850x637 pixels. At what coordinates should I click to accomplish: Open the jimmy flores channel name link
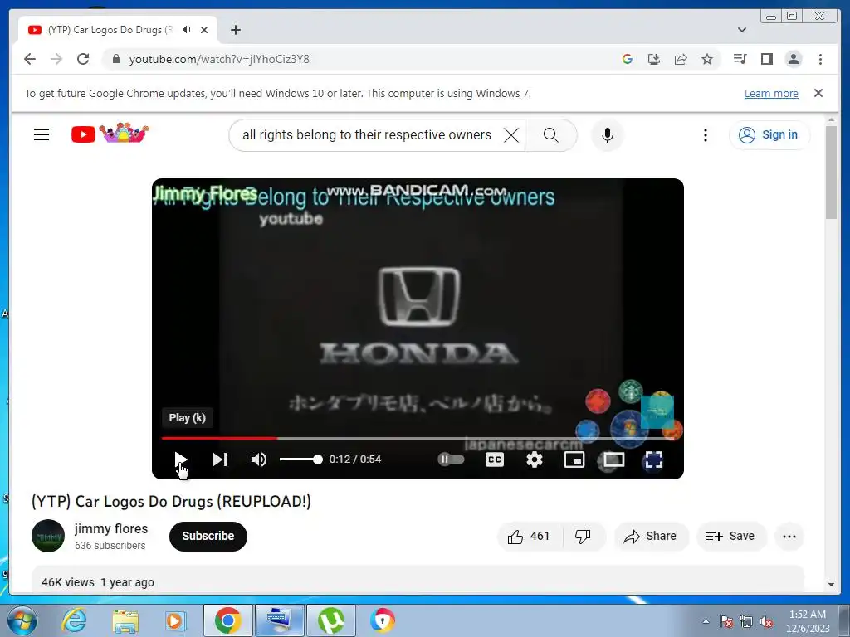(x=111, y=528)
